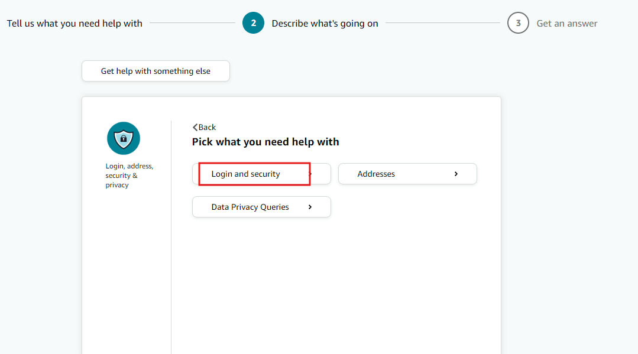
Task: Select Get help with something else
Action: click(x=156, y=71)
